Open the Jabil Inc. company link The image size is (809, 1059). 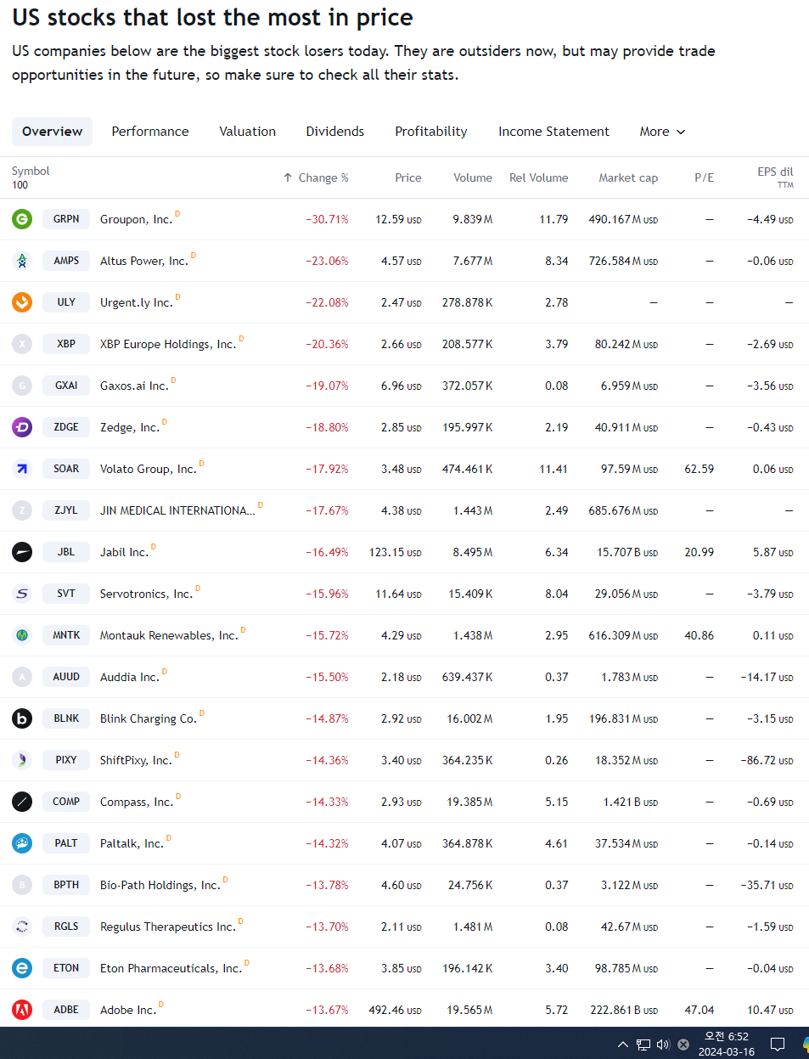pyautogui.click(x=124, y=552)
